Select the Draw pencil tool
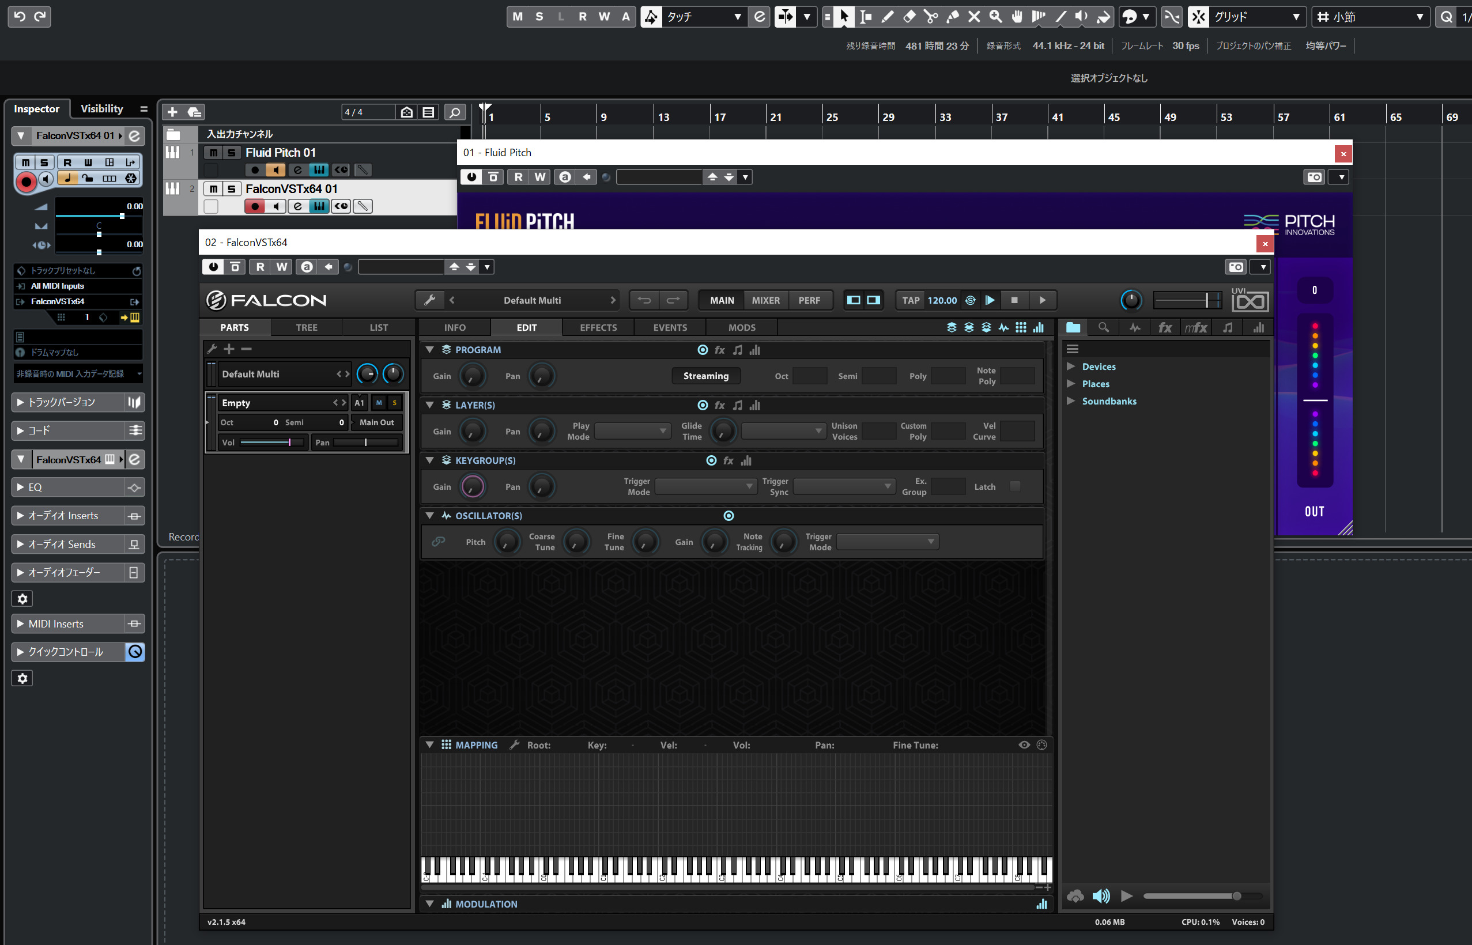1472x945 pixels. (x=887, y=17)
